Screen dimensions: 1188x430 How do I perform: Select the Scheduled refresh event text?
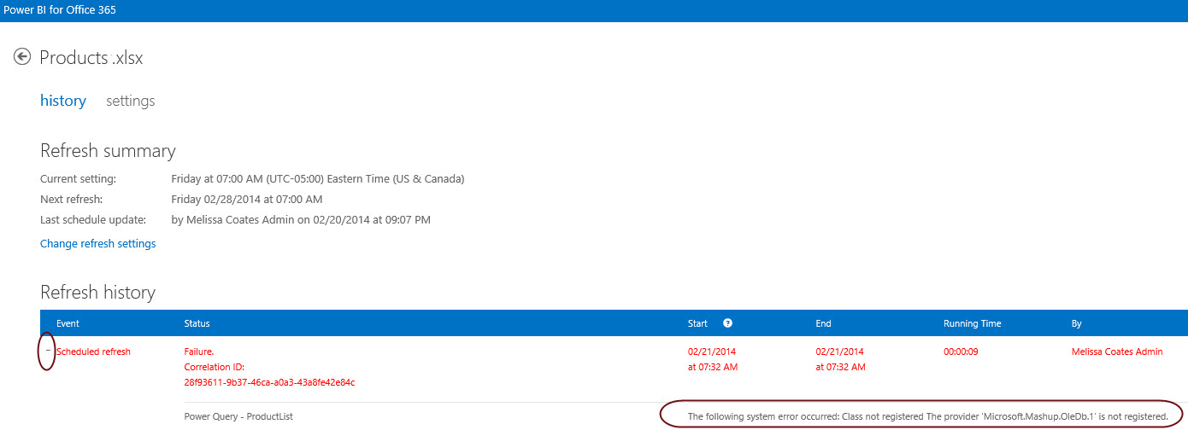pyautogui.click(x=94, y=352)
